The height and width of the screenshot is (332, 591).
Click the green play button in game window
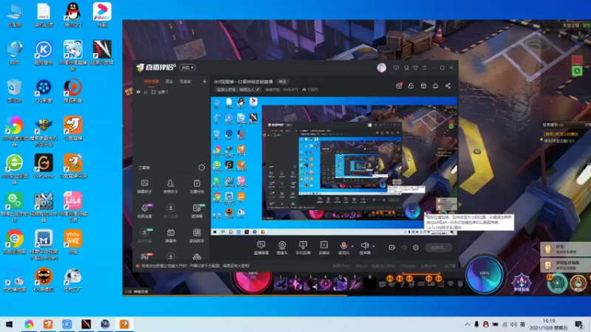(577, 71)
